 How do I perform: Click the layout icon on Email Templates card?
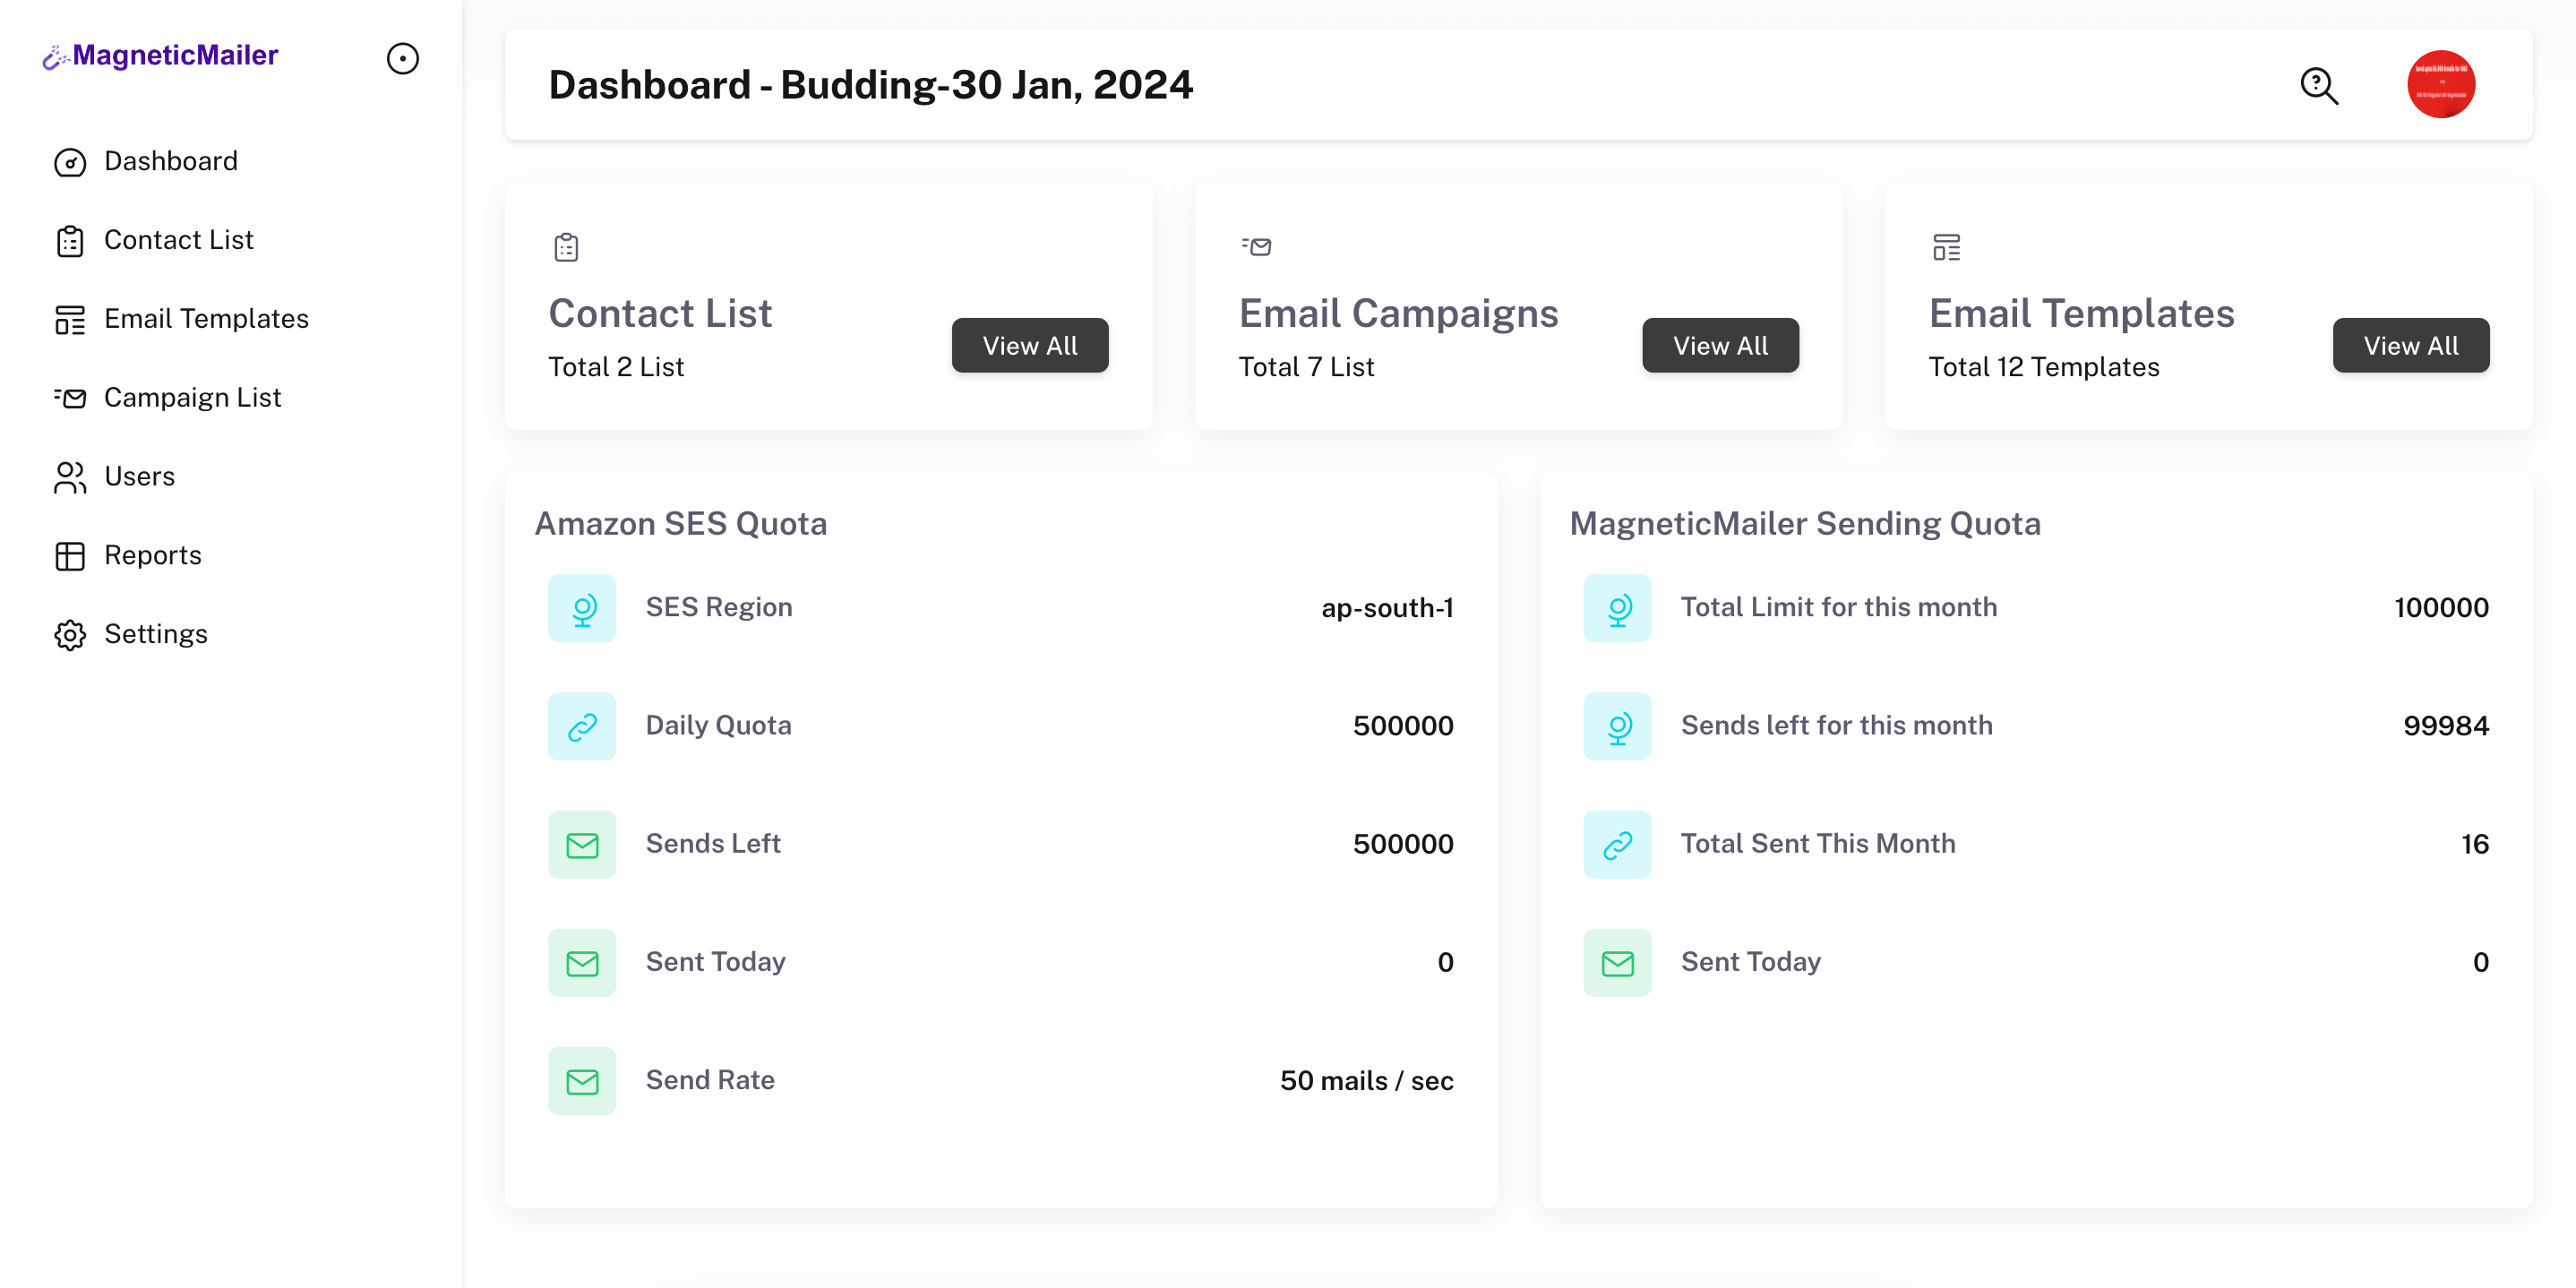click(1945, 247)
